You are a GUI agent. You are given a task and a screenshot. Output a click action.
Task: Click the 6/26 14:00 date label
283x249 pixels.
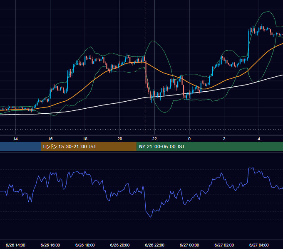click(x=15, y=245)
